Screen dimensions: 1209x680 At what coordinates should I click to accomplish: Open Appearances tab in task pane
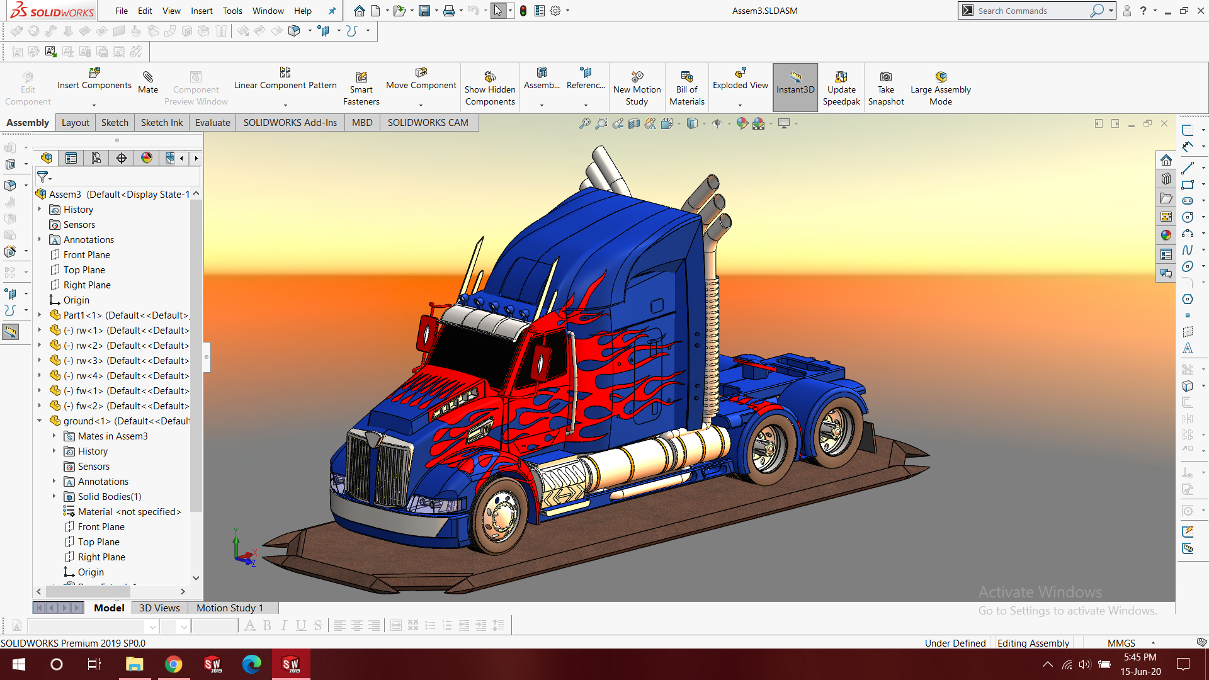tap(1166, 235)
